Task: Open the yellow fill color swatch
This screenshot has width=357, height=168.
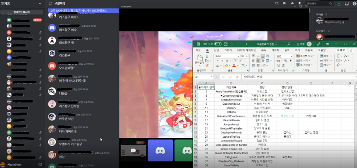Action: pyautogui.click(x=226, y=65)
